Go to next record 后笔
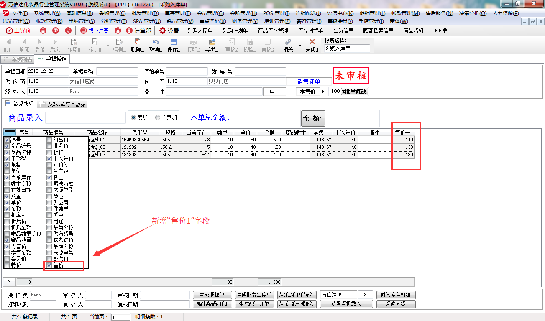 [x=40, y=45]
